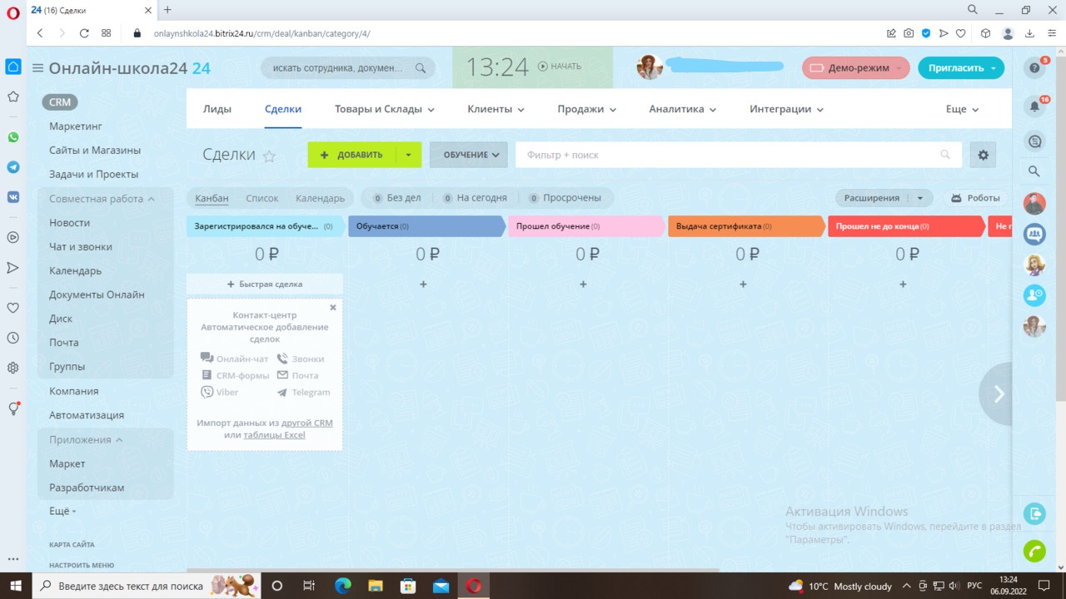Reload the browser page
1066x599 pixels.
(x=84, y=33)
